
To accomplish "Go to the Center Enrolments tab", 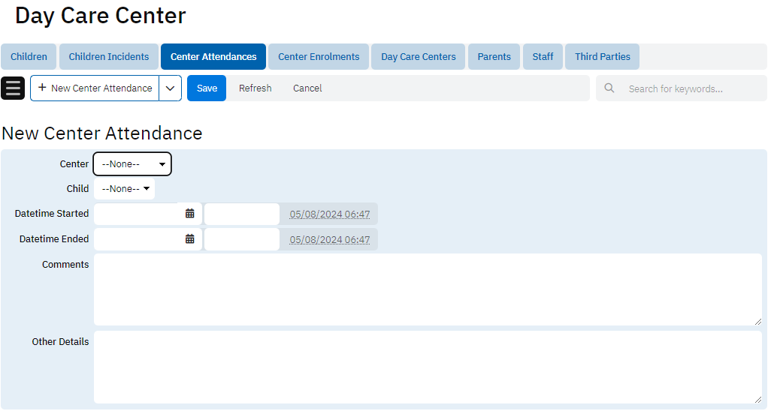I will pyautogui.click(x=319, y=56).
